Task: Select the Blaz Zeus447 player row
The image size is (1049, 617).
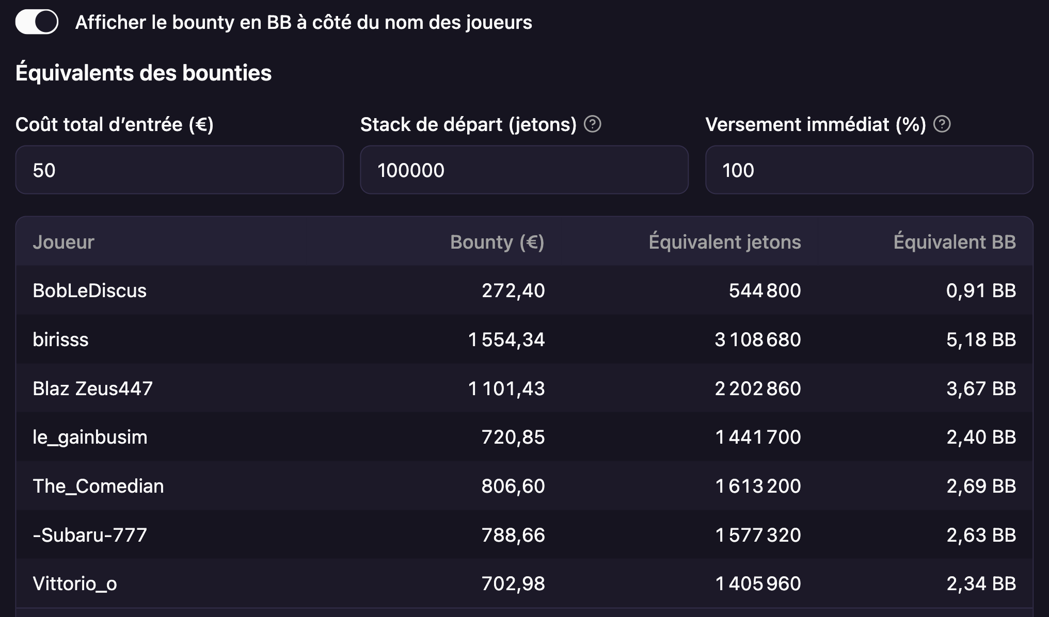Action: point(524,388)
